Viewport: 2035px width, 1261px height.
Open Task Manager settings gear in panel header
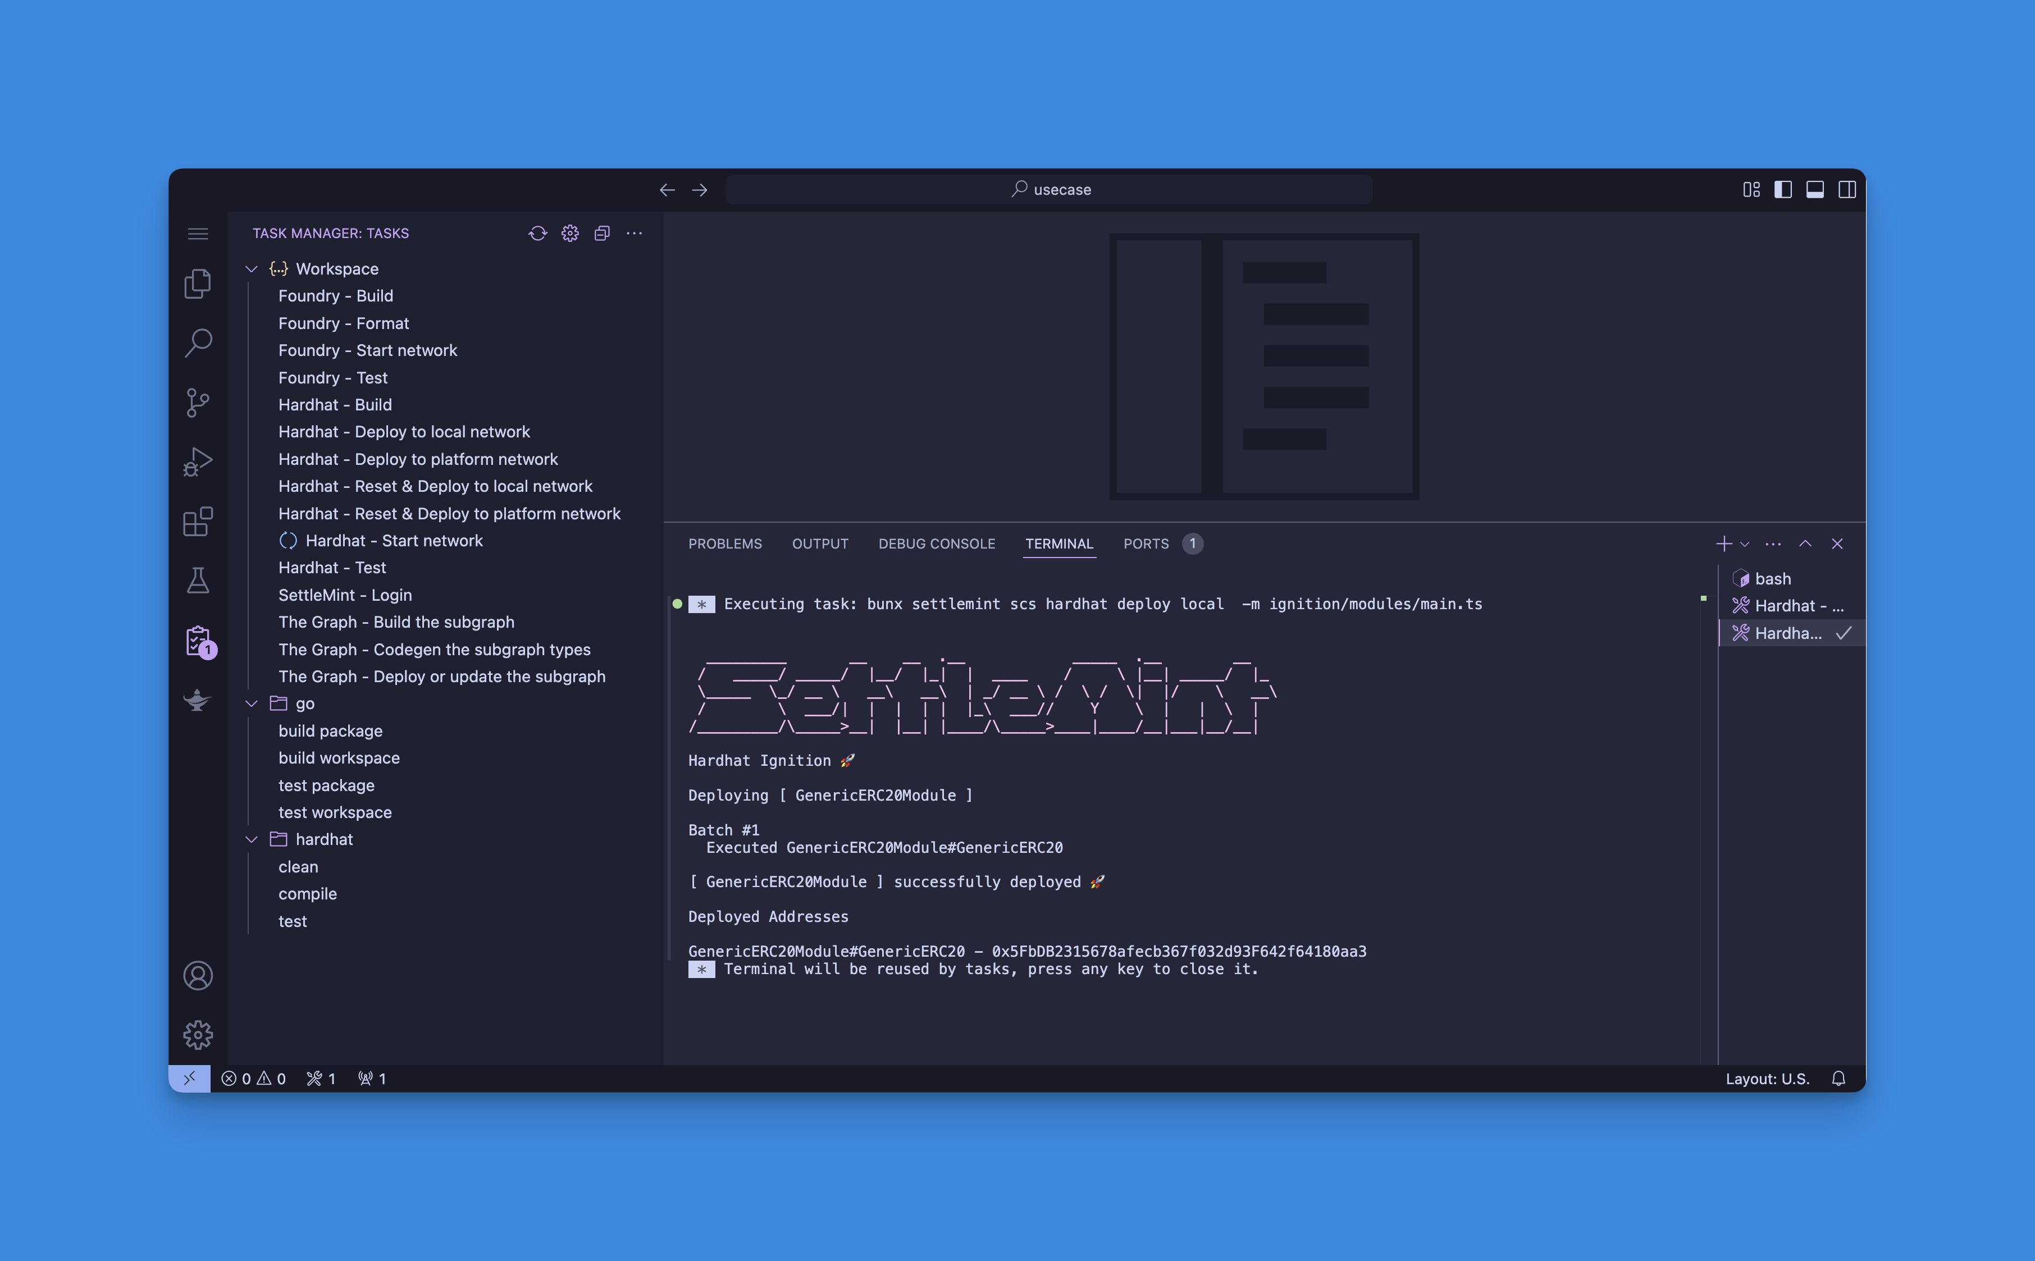point(569,234)
